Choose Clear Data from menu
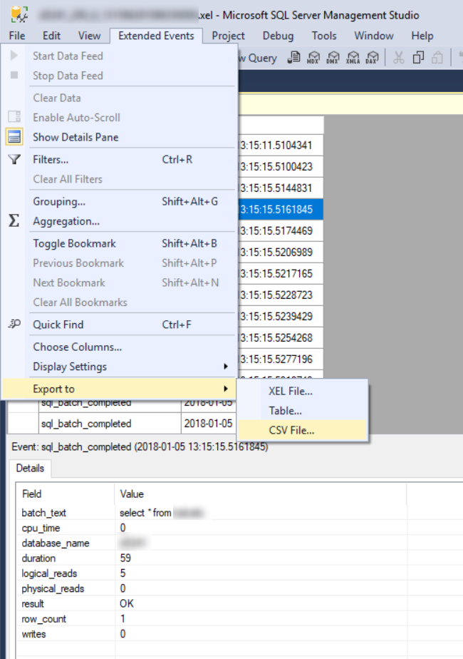 (120, 98)
